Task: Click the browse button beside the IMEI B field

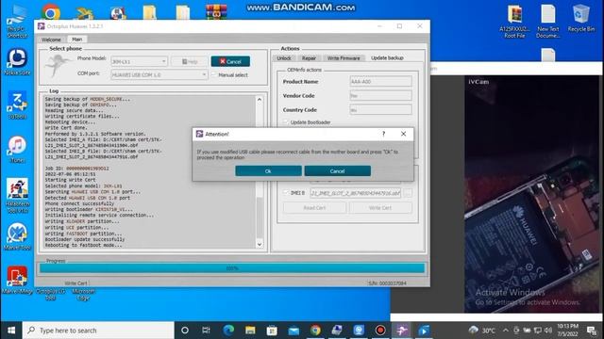Action: pyautogui.click(x=408, y=193)
